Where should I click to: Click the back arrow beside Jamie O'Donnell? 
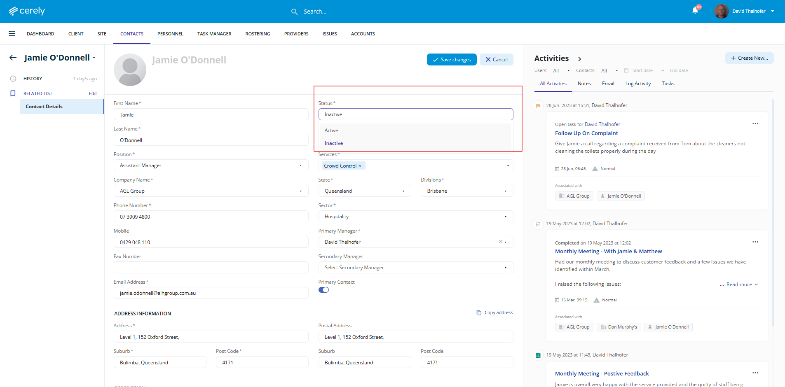tap(13, 58)
